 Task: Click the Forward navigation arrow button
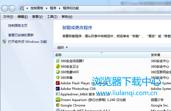(x=12, y=9)
